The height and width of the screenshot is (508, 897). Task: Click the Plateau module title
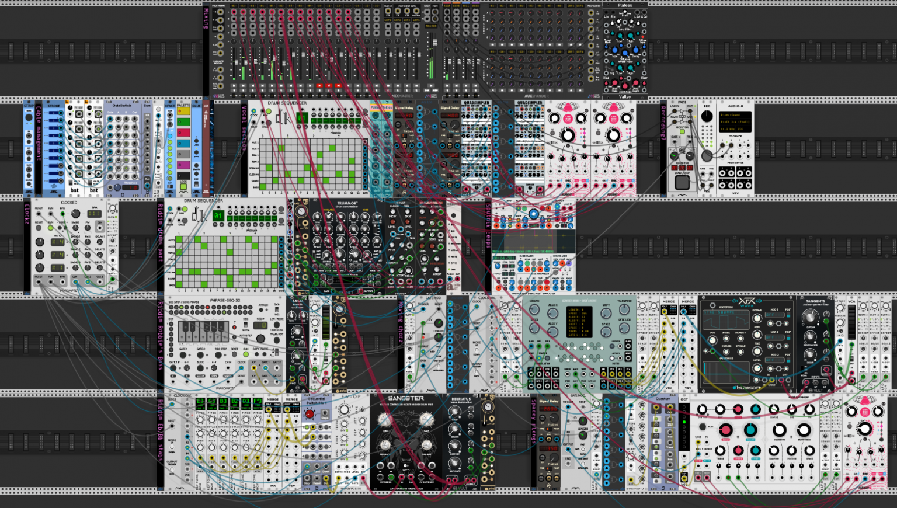(x=625, y=5)
